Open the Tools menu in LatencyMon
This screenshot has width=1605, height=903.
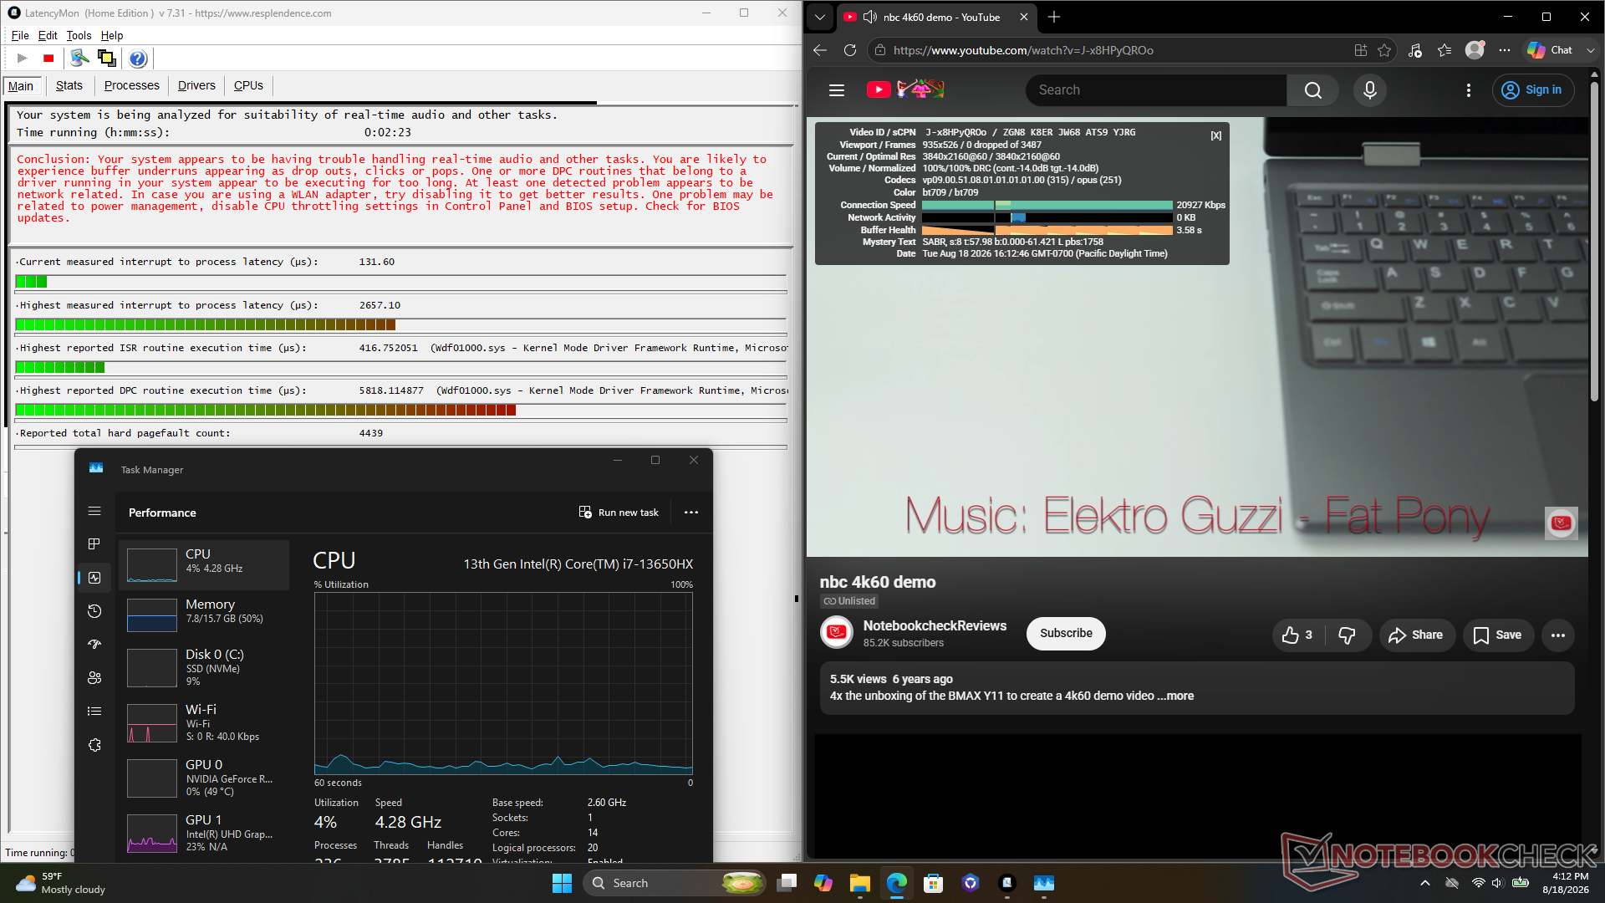tap(79, 35)
